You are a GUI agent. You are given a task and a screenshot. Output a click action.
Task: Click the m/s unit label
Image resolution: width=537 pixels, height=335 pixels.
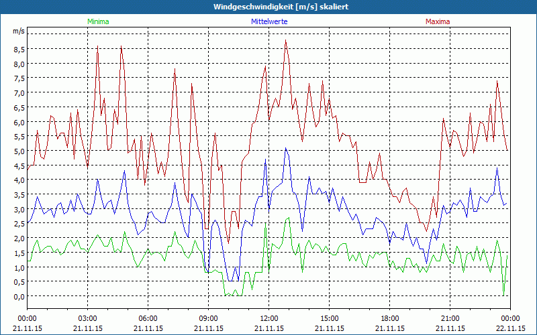click(x=18, y=31)
